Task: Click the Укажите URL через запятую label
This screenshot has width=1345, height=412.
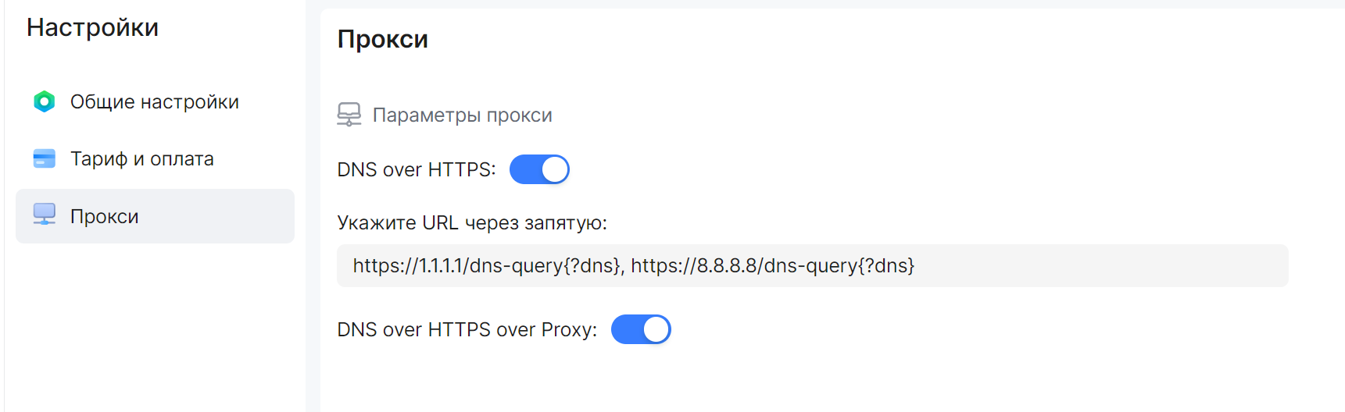Action: tap(471, 223)
